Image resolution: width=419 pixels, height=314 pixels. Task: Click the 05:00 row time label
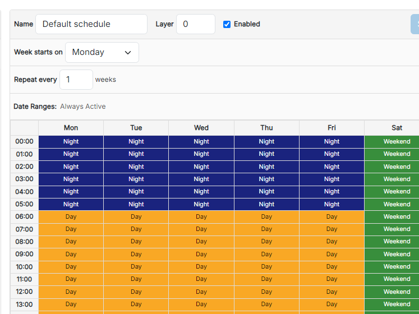[x=24, y=204]
